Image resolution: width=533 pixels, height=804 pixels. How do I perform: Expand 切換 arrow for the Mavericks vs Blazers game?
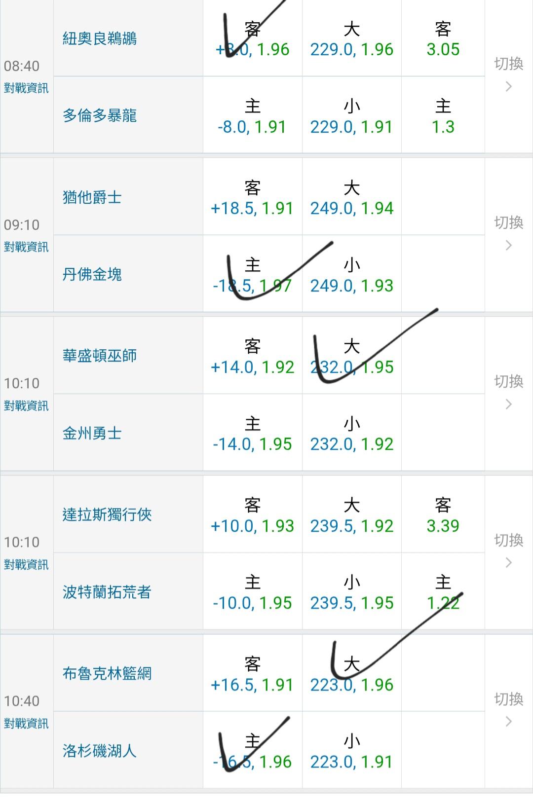click(509, 551)
